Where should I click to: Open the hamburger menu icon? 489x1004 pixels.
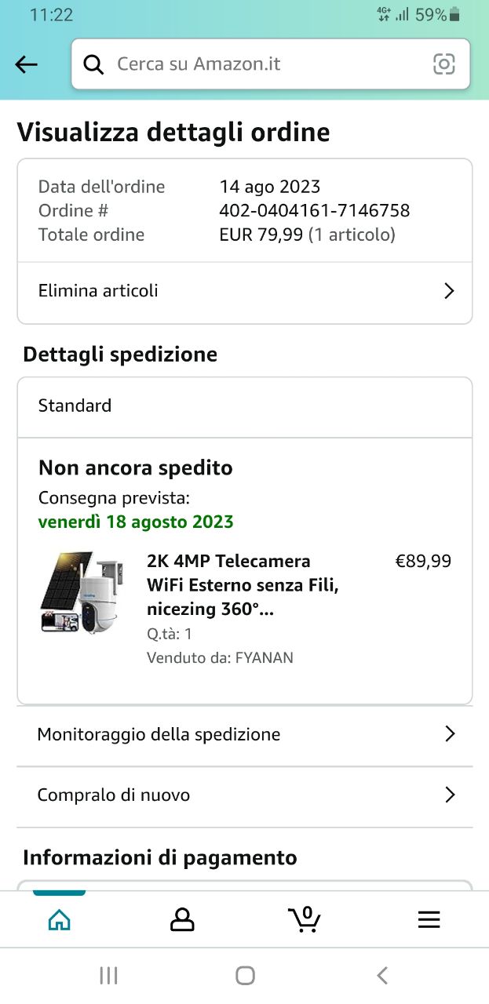coord(429,919)
